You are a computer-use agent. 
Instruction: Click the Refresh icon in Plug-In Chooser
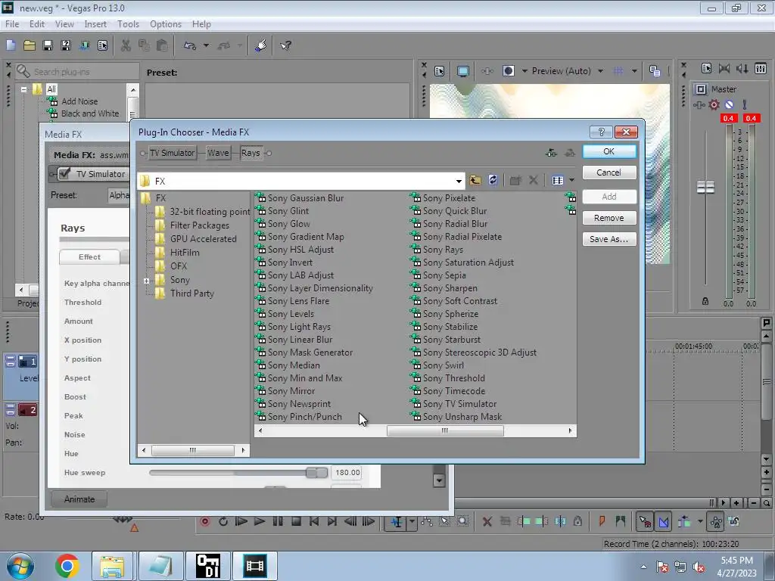click(x=493, y=180)
